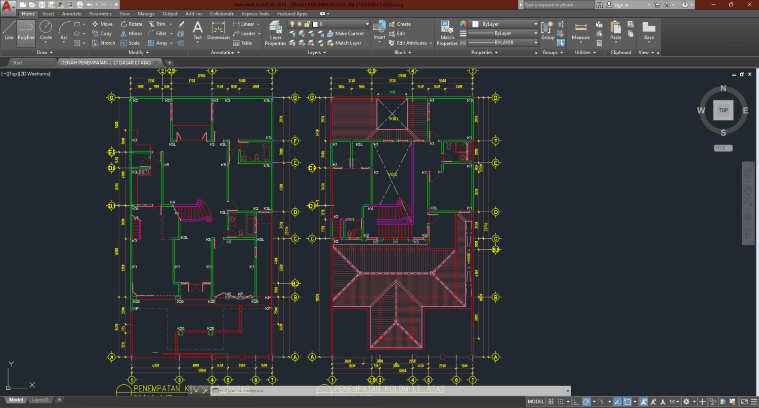
Task: Open the Express Tools tab
Action: tap(255, 13)
